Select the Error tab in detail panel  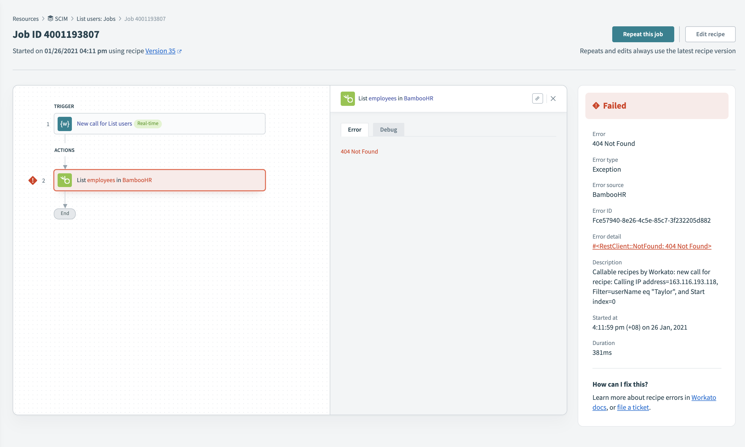(x=354, y=129)
